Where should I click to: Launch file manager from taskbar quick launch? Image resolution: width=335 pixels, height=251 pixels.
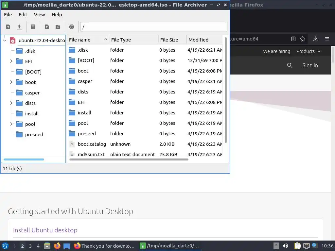tap(47, 246)
